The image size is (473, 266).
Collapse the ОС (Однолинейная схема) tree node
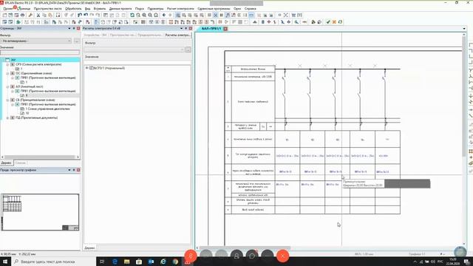click(7, 73)
